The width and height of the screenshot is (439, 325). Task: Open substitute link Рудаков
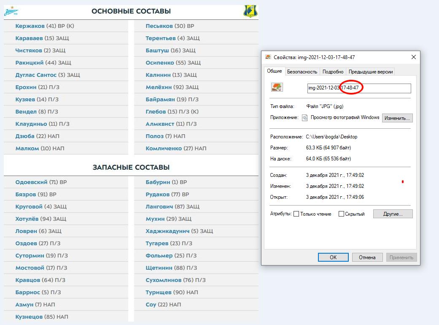coord(158,195)
